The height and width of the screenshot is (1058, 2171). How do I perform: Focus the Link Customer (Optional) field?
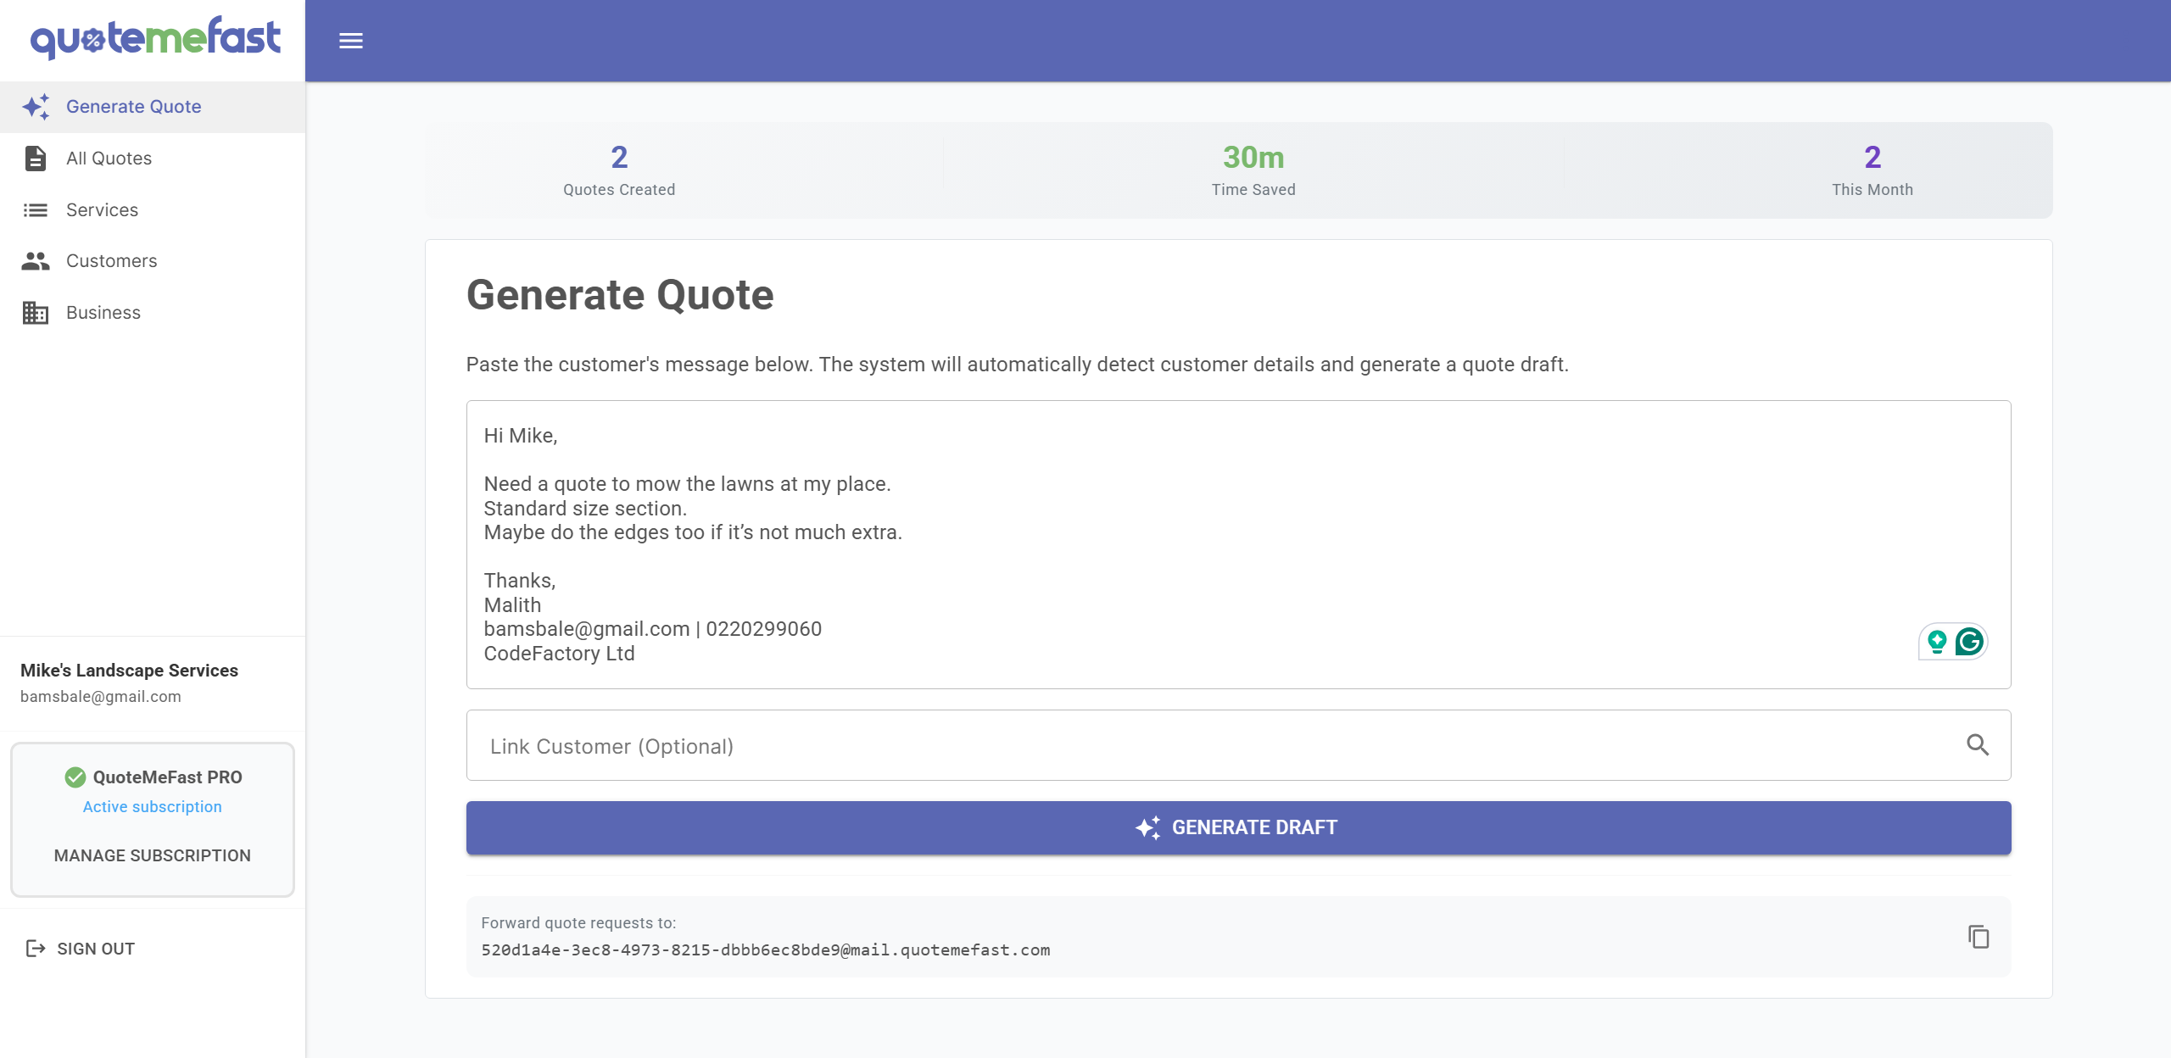1238,745
